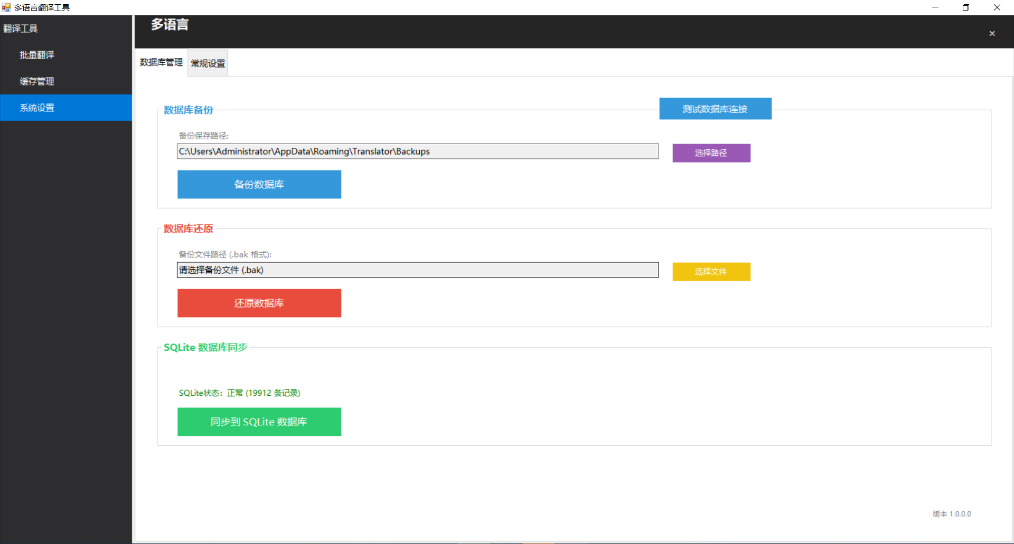The width and height of the screenshot is (1014, 544).
Task: Click the 数据库备份 group heading
Action: pyautogui.click(x=189, y=110)
